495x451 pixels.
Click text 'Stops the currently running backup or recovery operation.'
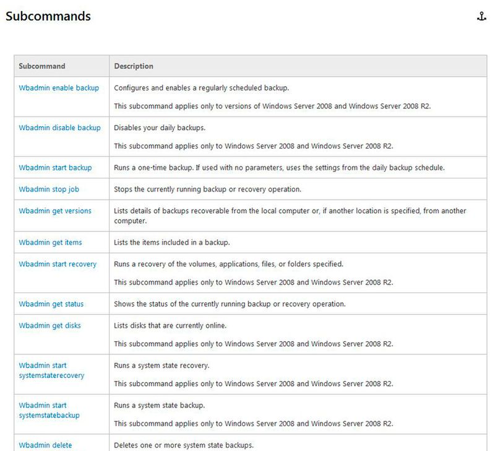tap(207, 190)
